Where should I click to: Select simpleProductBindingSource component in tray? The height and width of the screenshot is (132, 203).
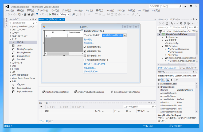point(89,92)
